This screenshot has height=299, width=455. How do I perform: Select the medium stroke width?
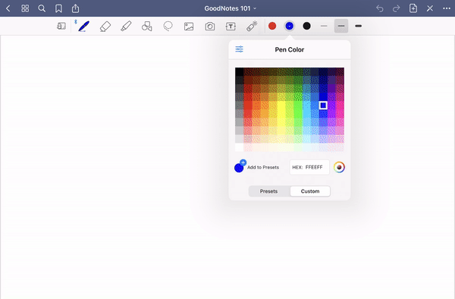[341, 26]
